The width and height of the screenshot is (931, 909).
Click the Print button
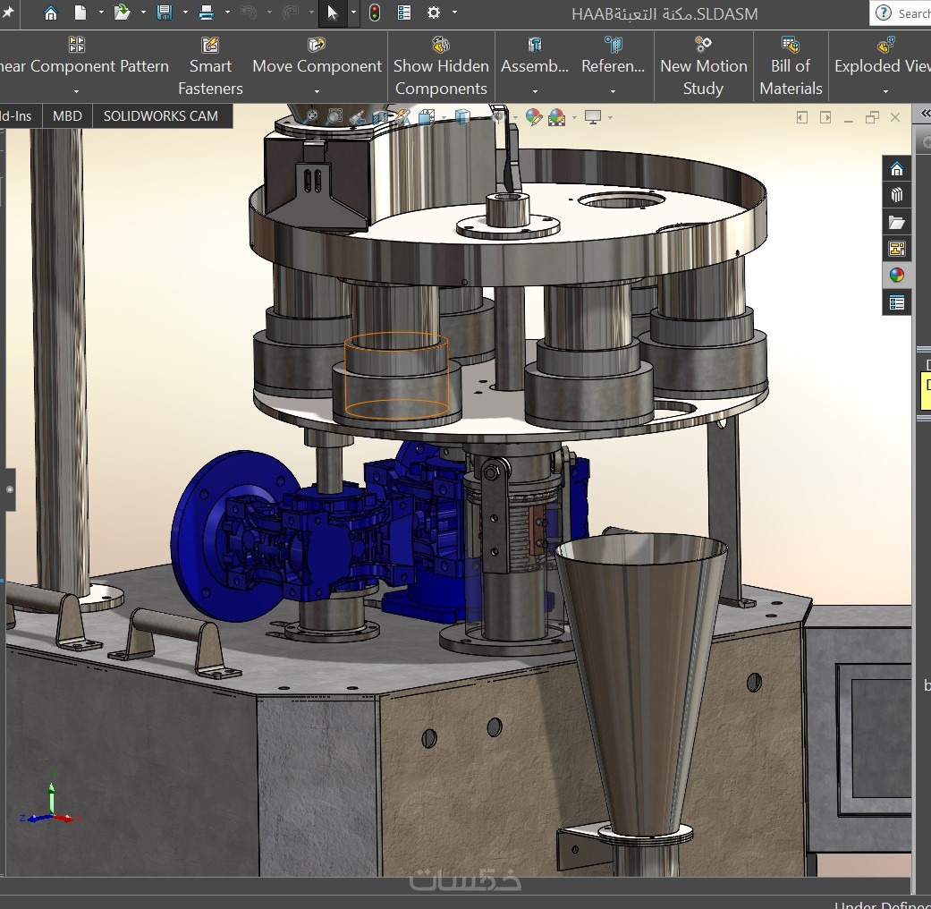(x=207, y=13)
